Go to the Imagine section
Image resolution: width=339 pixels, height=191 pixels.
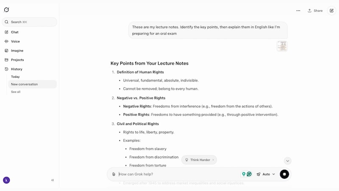click(x=17, y=51)
